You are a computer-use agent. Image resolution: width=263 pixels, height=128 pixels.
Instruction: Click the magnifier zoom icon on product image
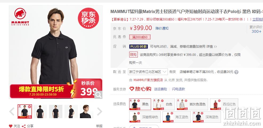(x=98, y=95)
